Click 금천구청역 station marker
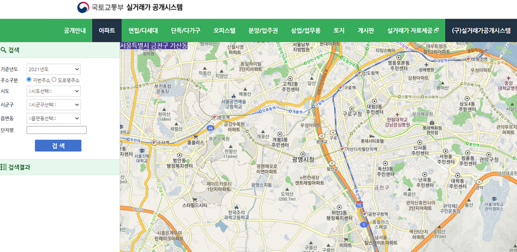Viewport: 517px width, 252px height. pos(365,214)
